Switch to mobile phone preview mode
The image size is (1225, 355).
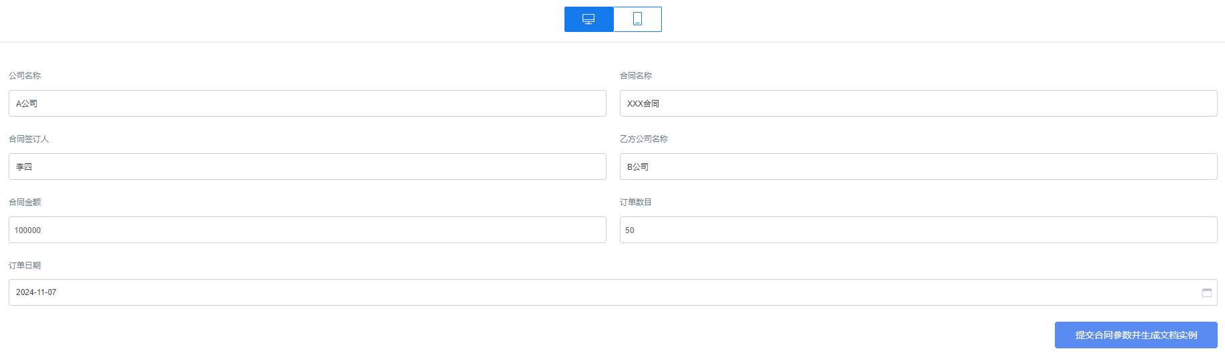pyautogui.click(x=637, y=19)
